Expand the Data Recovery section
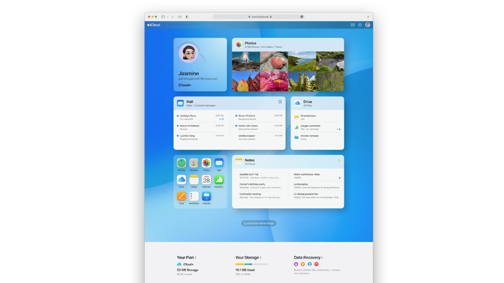 [307, 257]
